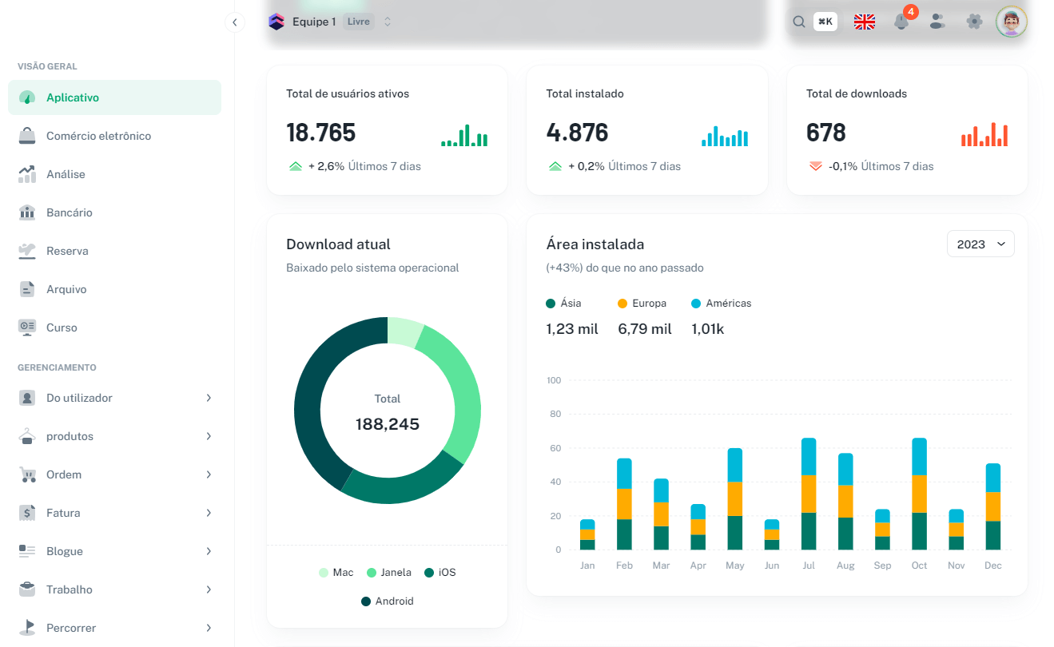The height and width of the screenshot is (647, 1054).
Task: Click the Trabalho briefcase icon
Action: pyautogui.click(x=27, y=589)
